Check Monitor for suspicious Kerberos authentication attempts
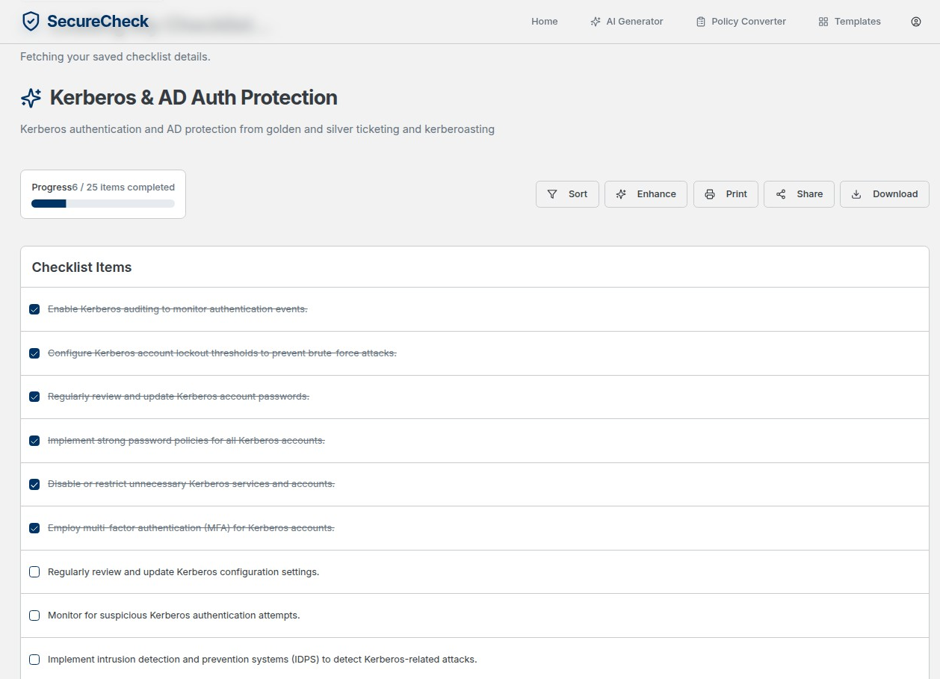The height and width of the screenshot is (679, 940). 34,616
